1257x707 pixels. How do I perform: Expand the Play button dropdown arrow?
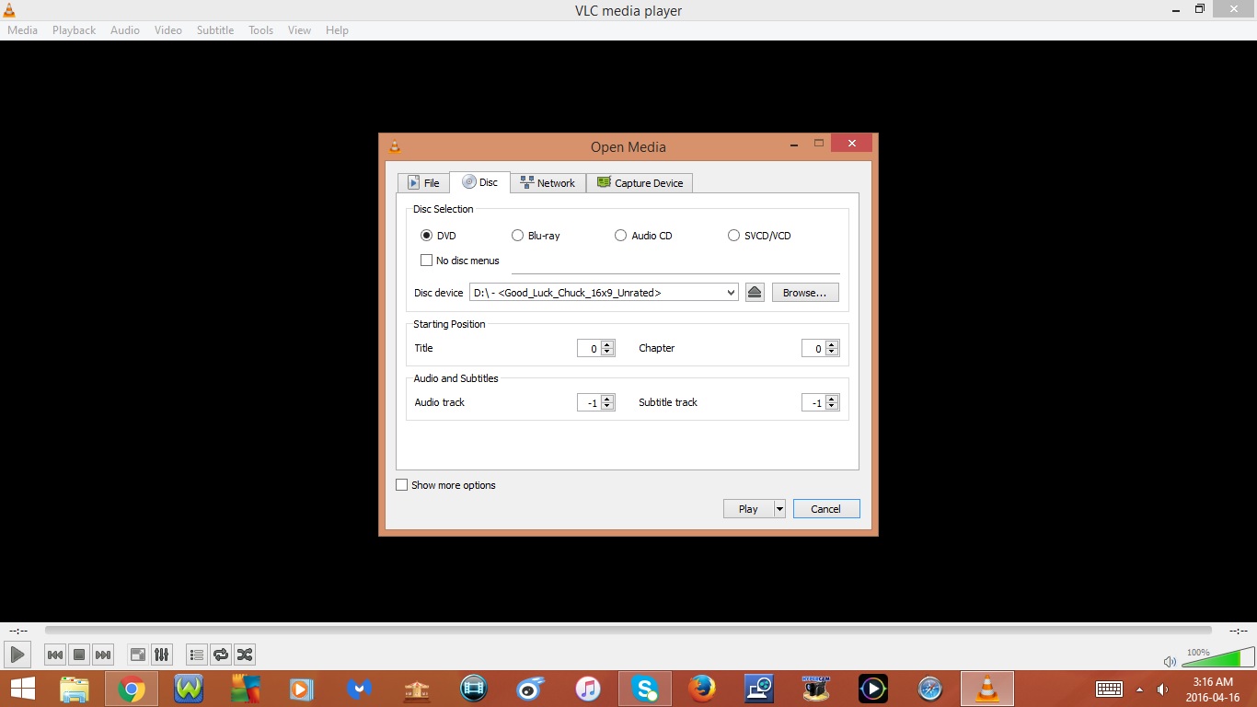click(x=779, y=508)
